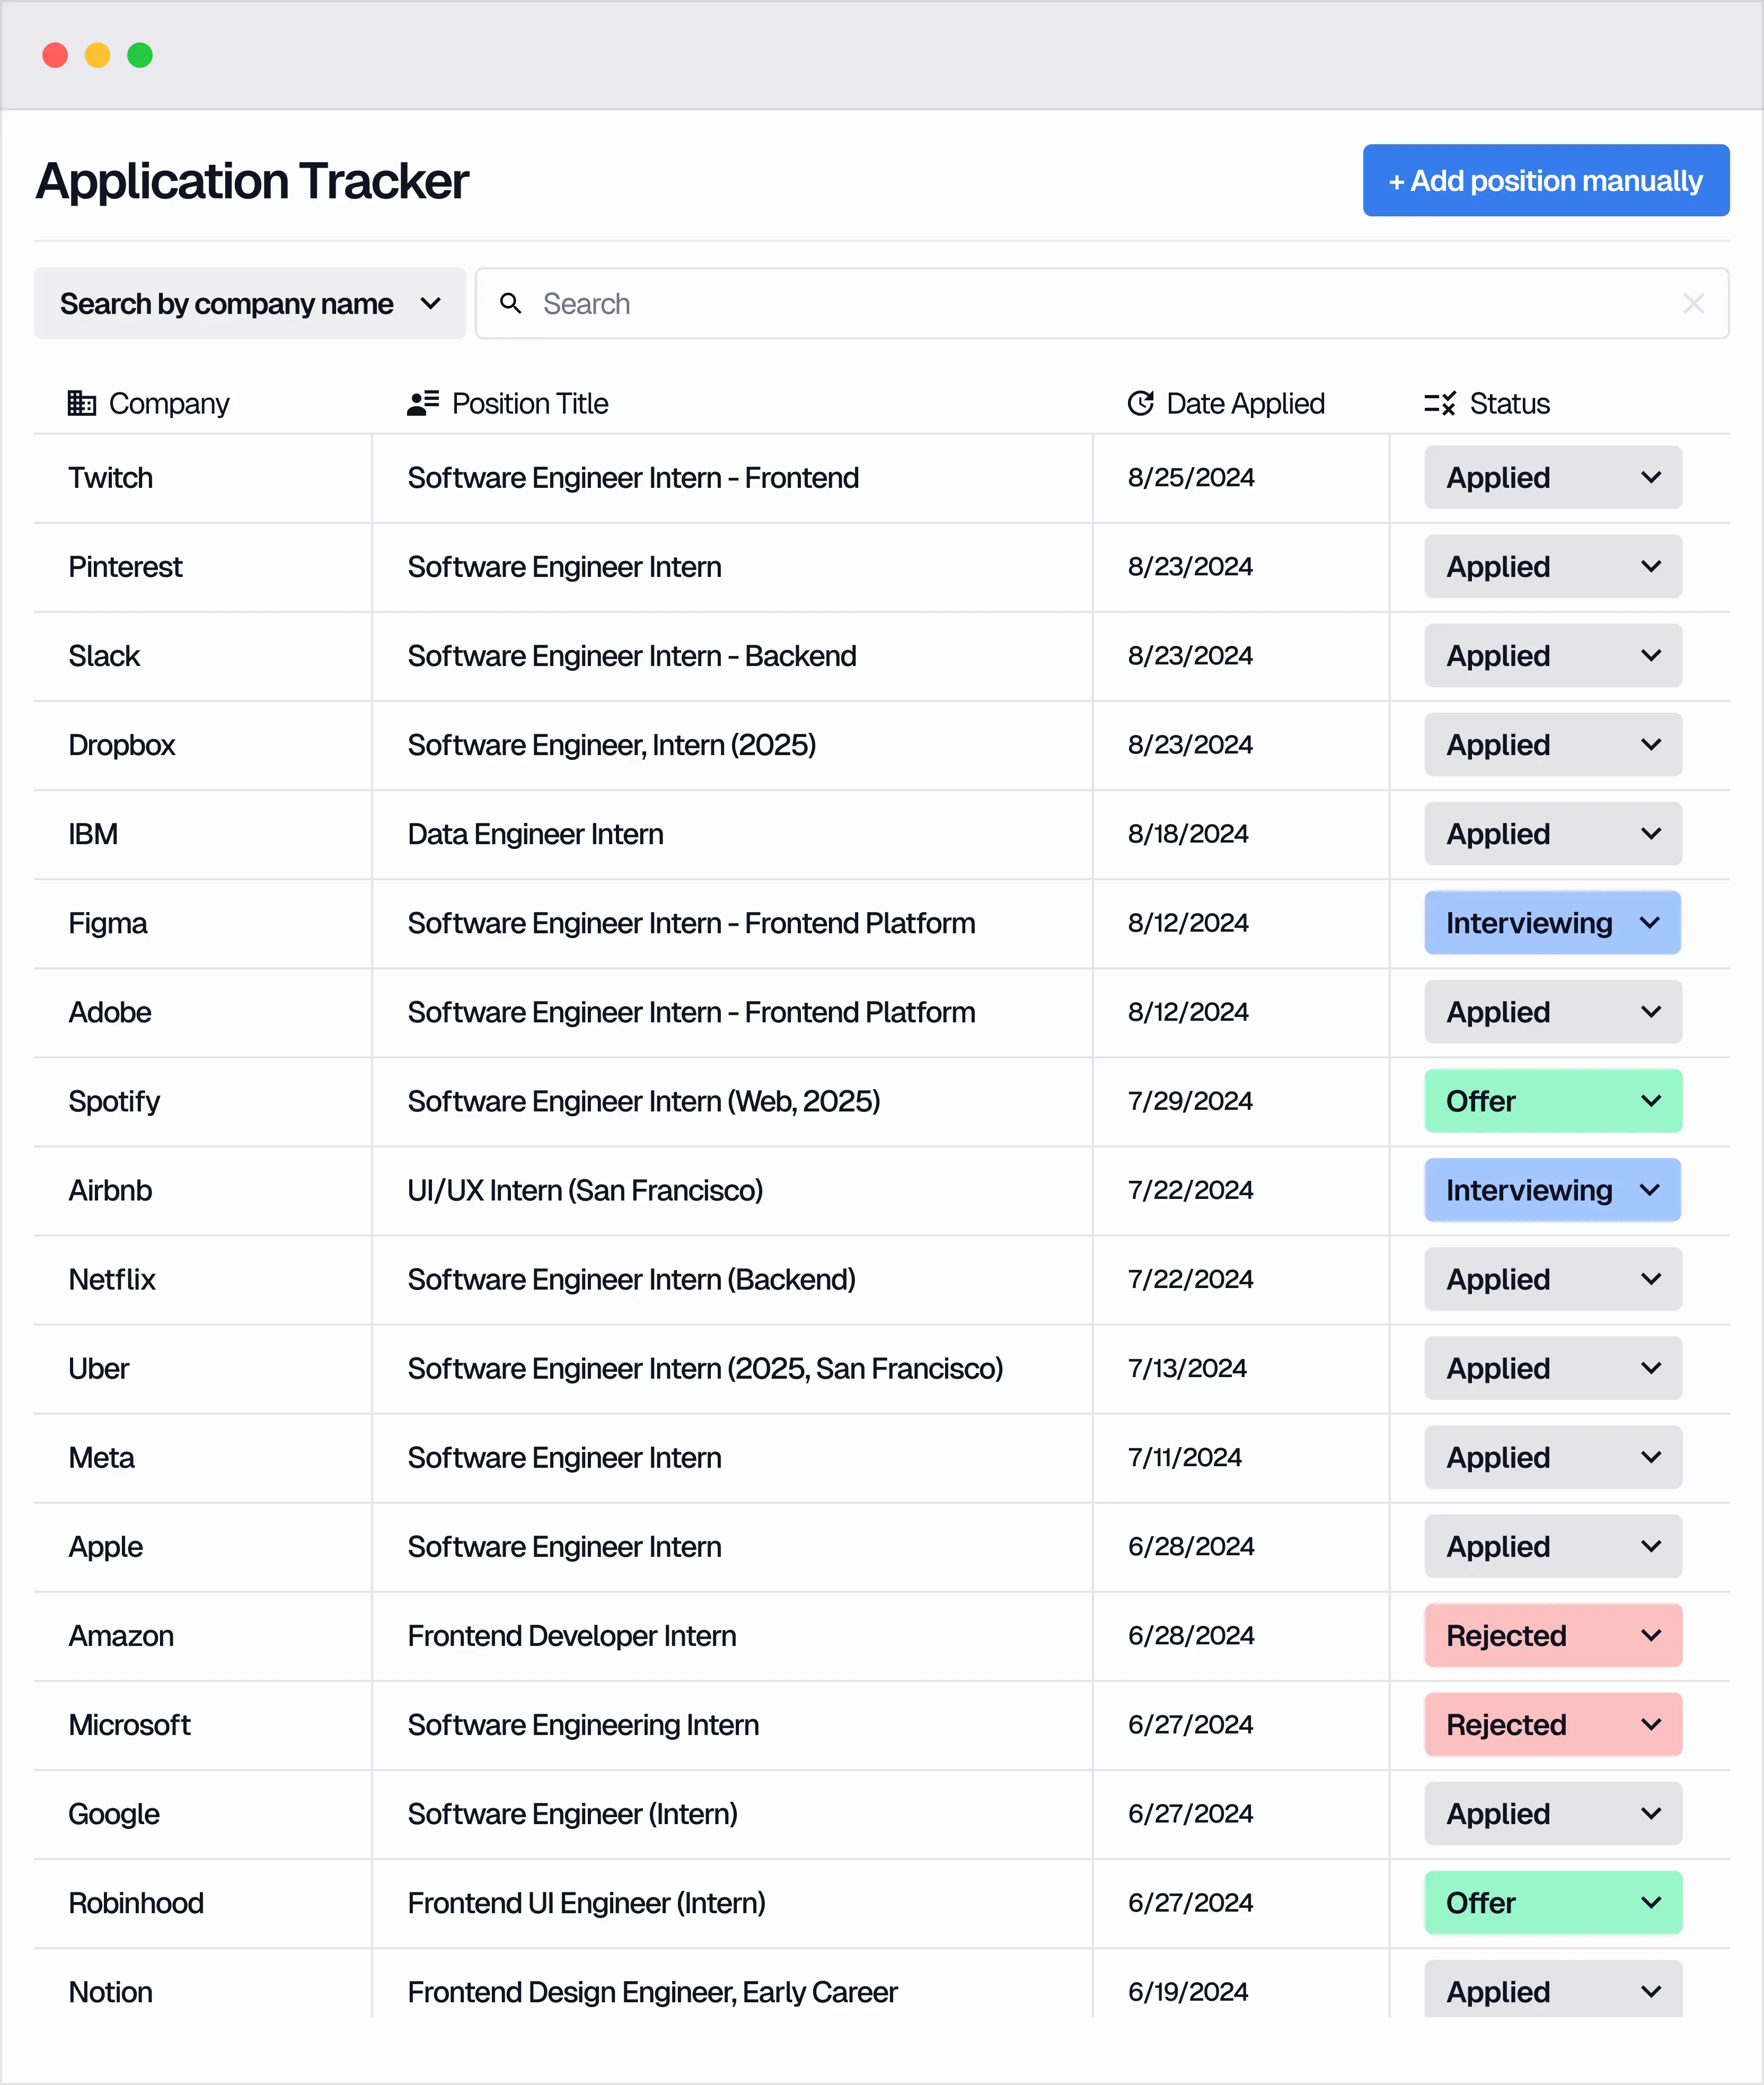Viewport: 1764px width, 2085px height.
Task: Click the magnifier icon in search bar
Action: (511, 303)
